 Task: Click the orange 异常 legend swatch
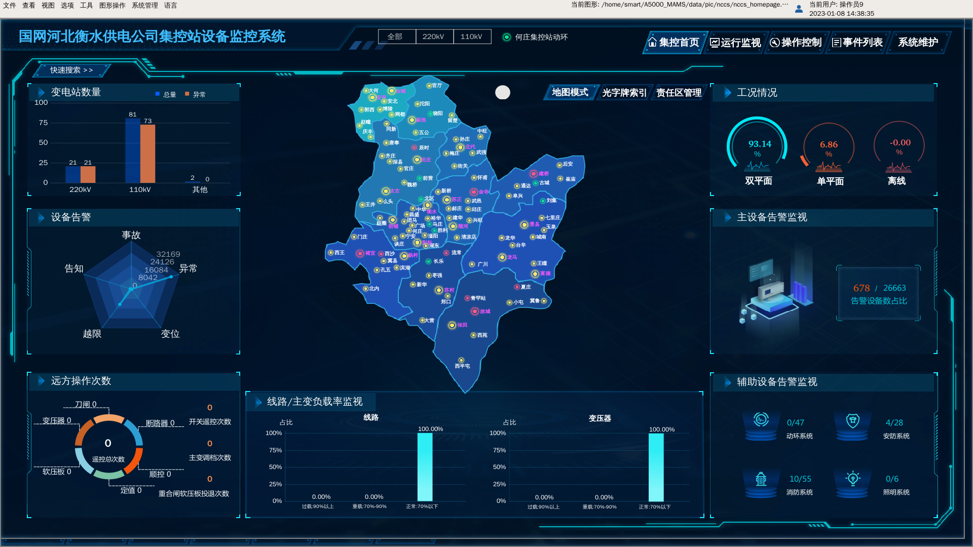[x=187, y=94]
